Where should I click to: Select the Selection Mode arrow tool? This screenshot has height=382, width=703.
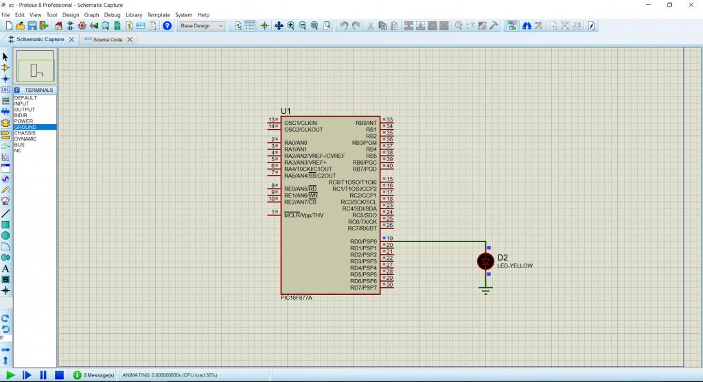pos(5,57)
